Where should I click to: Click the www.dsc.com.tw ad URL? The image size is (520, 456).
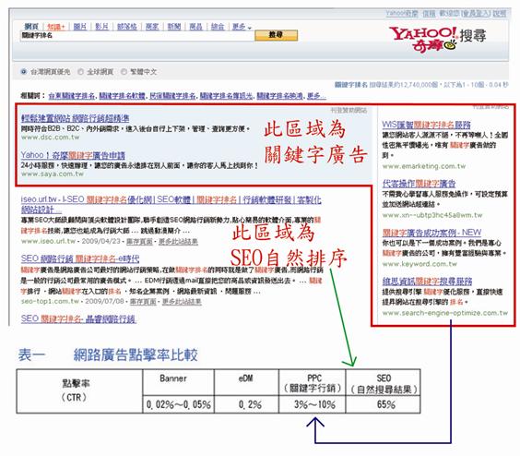tap(50, 137)
